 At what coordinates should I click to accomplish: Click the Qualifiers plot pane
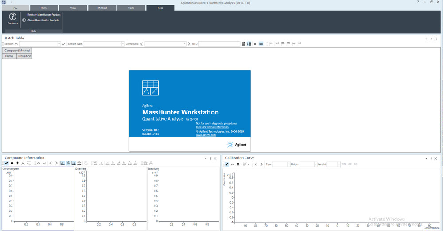pos(110,198)
